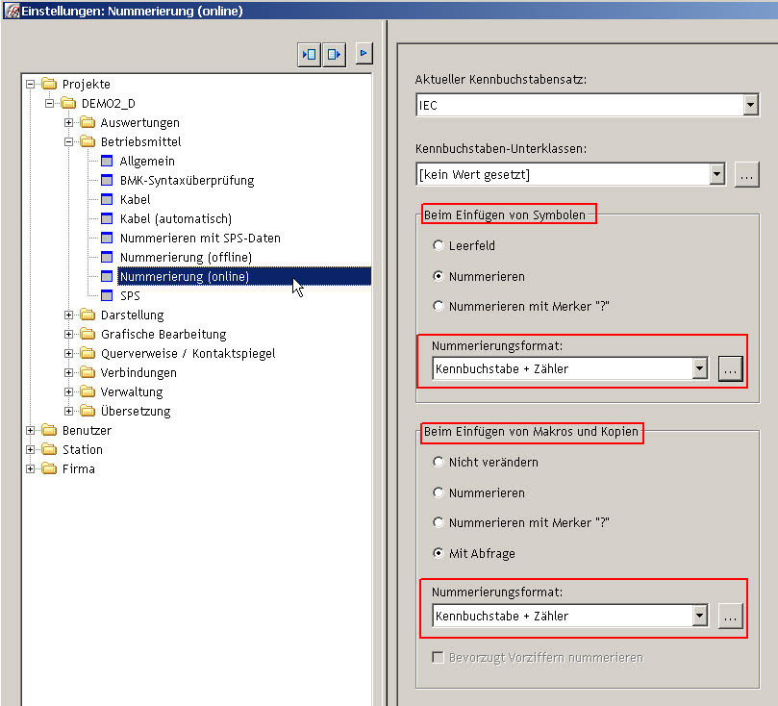Expand the Auswertungen tree node
The height and width of the screenshot is (706, 778).
[x=68, y=122]
